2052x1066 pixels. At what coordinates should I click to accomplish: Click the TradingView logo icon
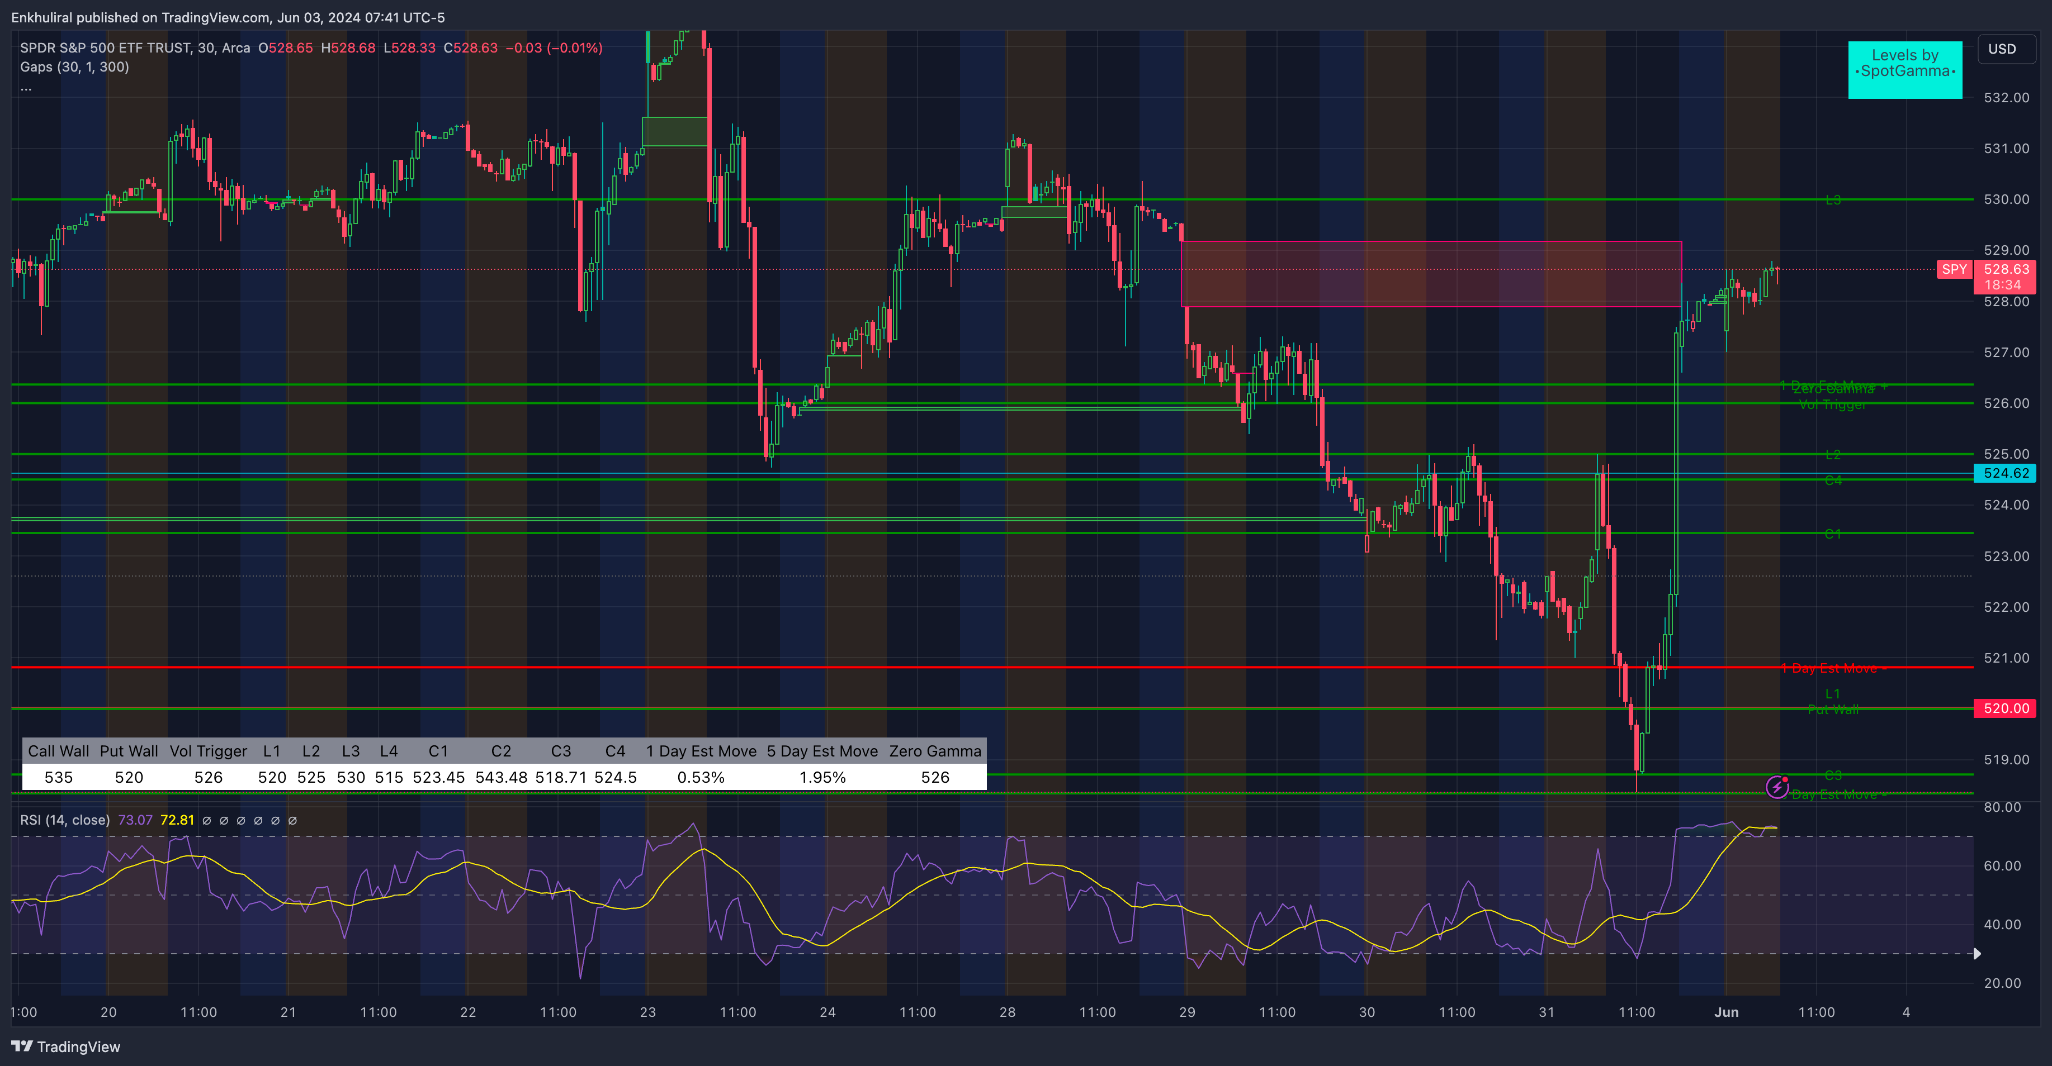tap(21, 1046)
